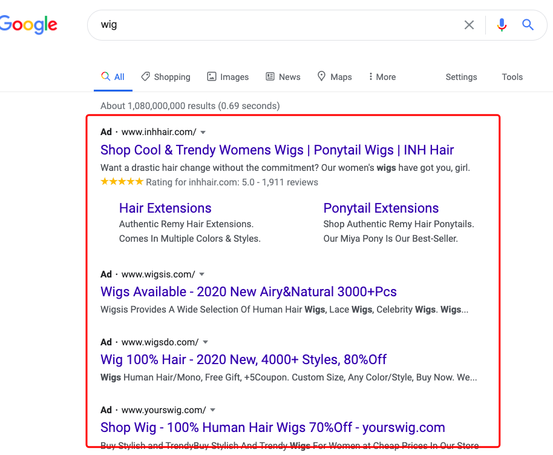
Task: Expand dropdown arrow next to www.wigsdo.com
Action: pos(205,342)
